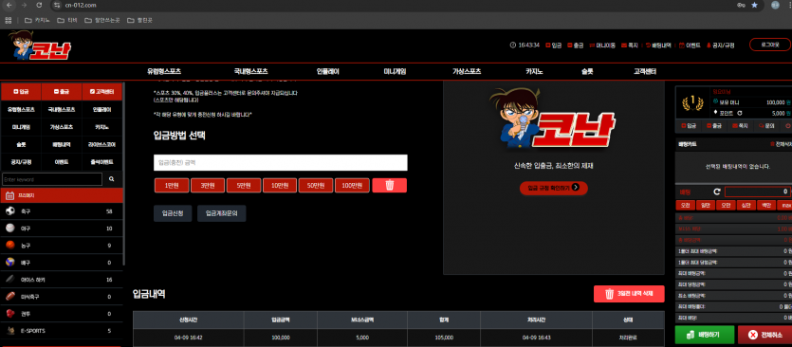Reset the bet amount with the refresh icon
The height and width of the screenshot is (347, 792).
(716, 192)
